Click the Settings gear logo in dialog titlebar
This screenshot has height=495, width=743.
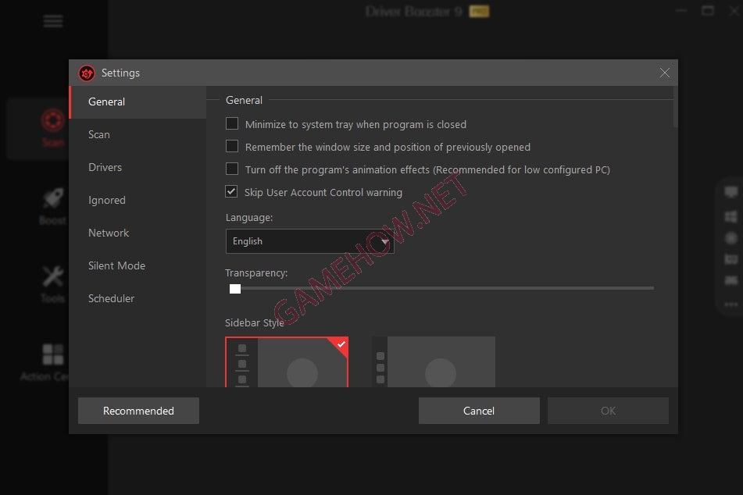pyautogui.click(x=87, y=73)
